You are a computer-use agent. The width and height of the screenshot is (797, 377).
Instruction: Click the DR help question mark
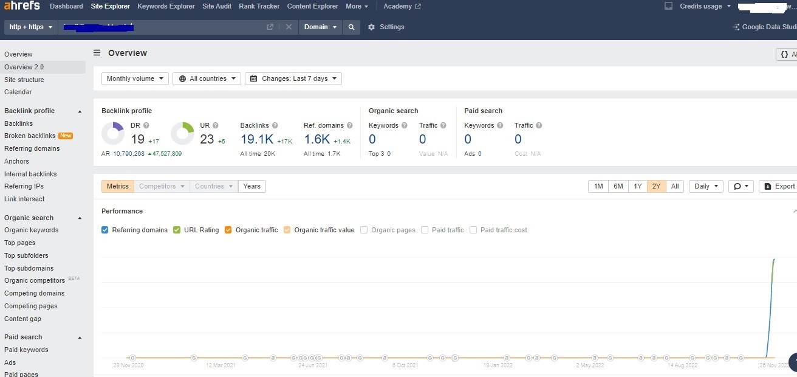coord(146,125)
